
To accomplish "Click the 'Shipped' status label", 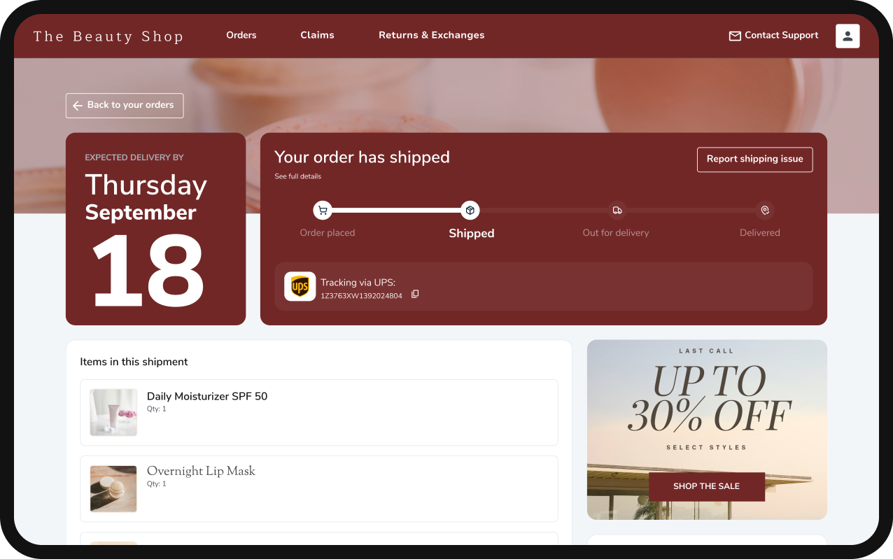I will (472, 234).
